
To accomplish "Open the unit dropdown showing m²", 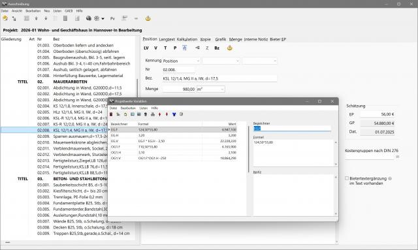I will click(210, 89).
